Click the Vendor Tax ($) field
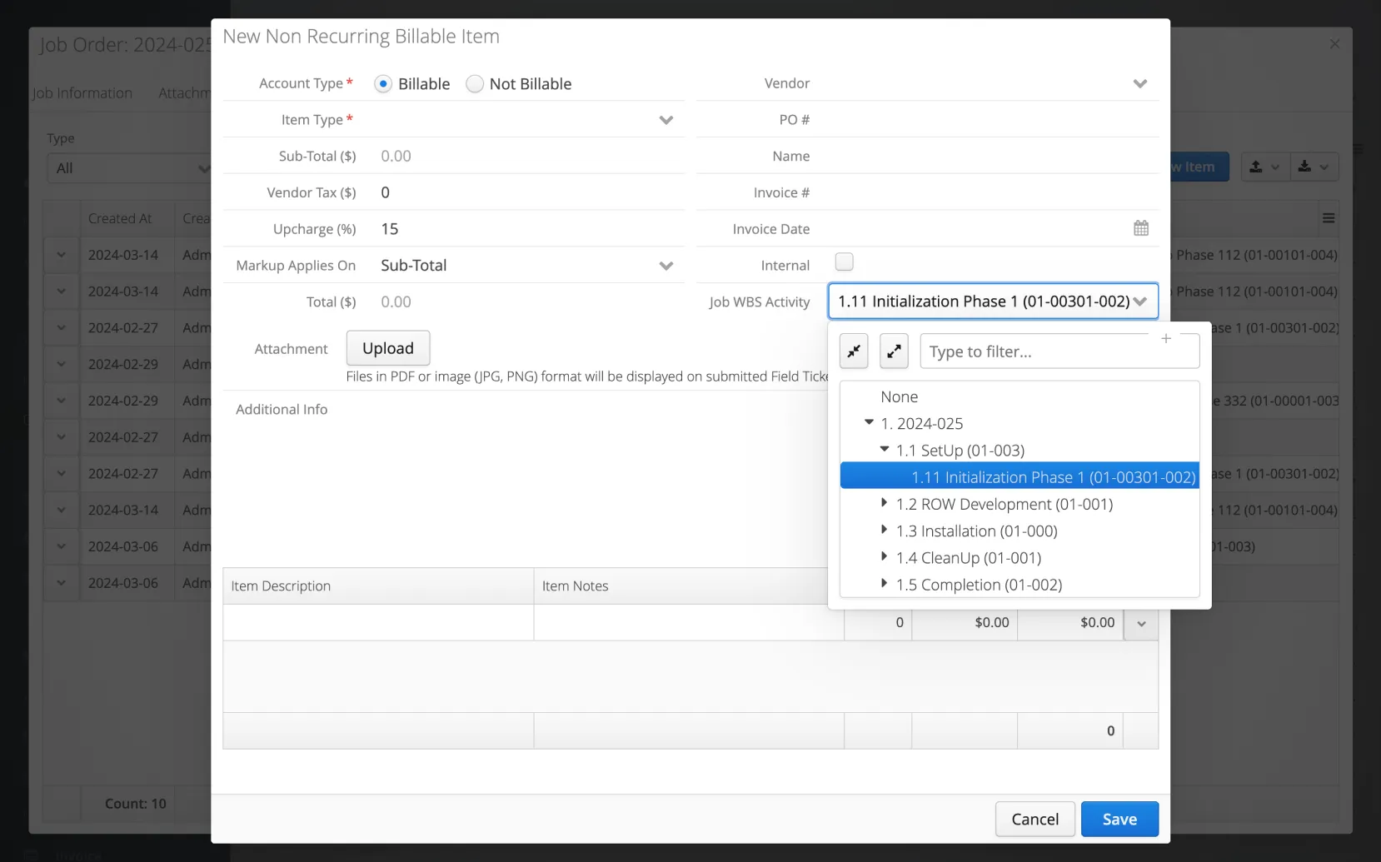 530,192
